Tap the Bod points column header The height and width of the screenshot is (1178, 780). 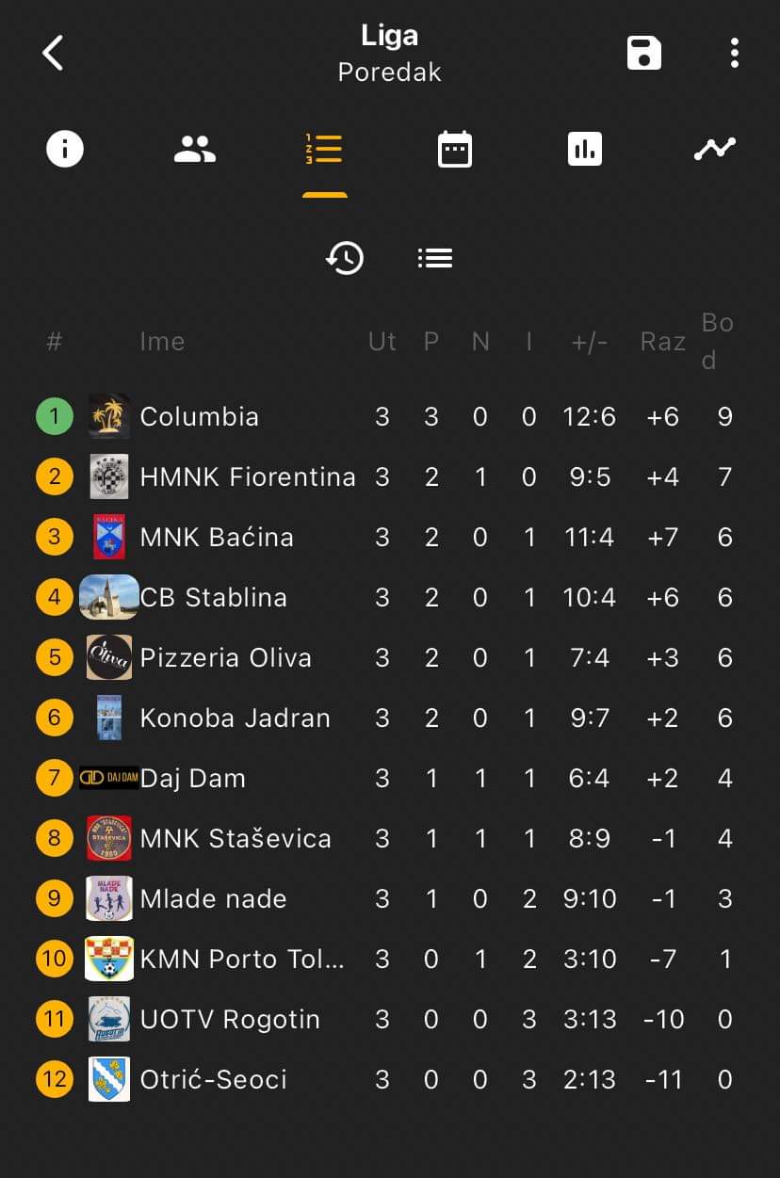(718, 341)
